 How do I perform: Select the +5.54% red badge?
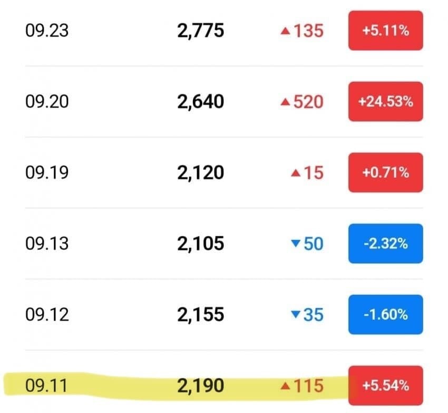click(x=385, y=386)
